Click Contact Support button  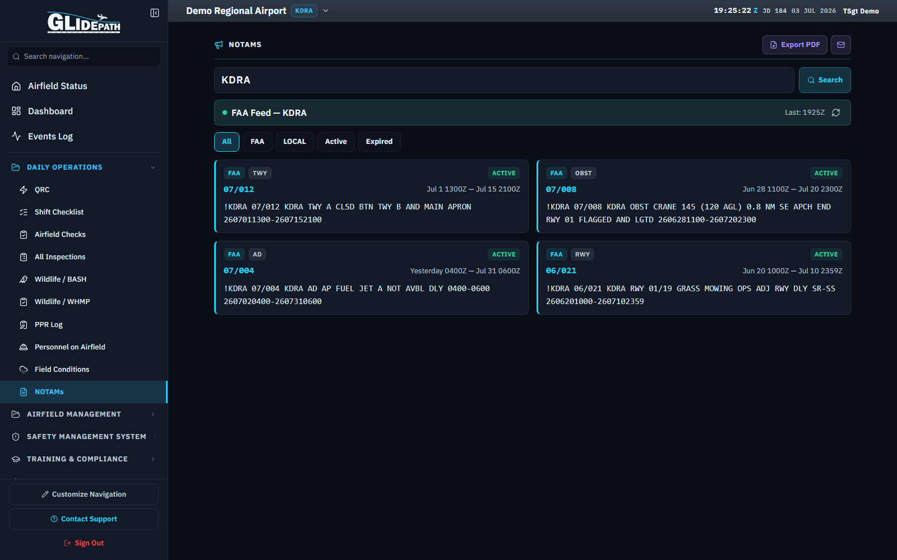tap(84, 519)
